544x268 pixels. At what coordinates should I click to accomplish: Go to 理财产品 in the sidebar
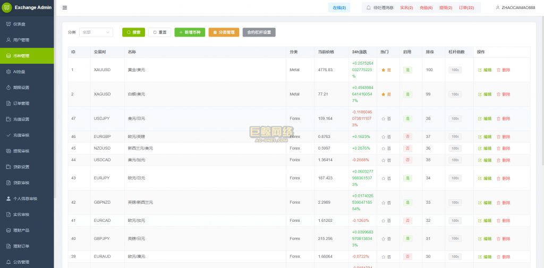click(27, 230)
